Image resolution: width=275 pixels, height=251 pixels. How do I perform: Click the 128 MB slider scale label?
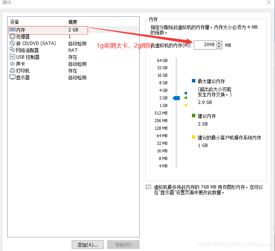pos(161,128)
